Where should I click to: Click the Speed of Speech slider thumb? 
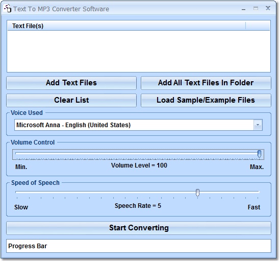197,193
